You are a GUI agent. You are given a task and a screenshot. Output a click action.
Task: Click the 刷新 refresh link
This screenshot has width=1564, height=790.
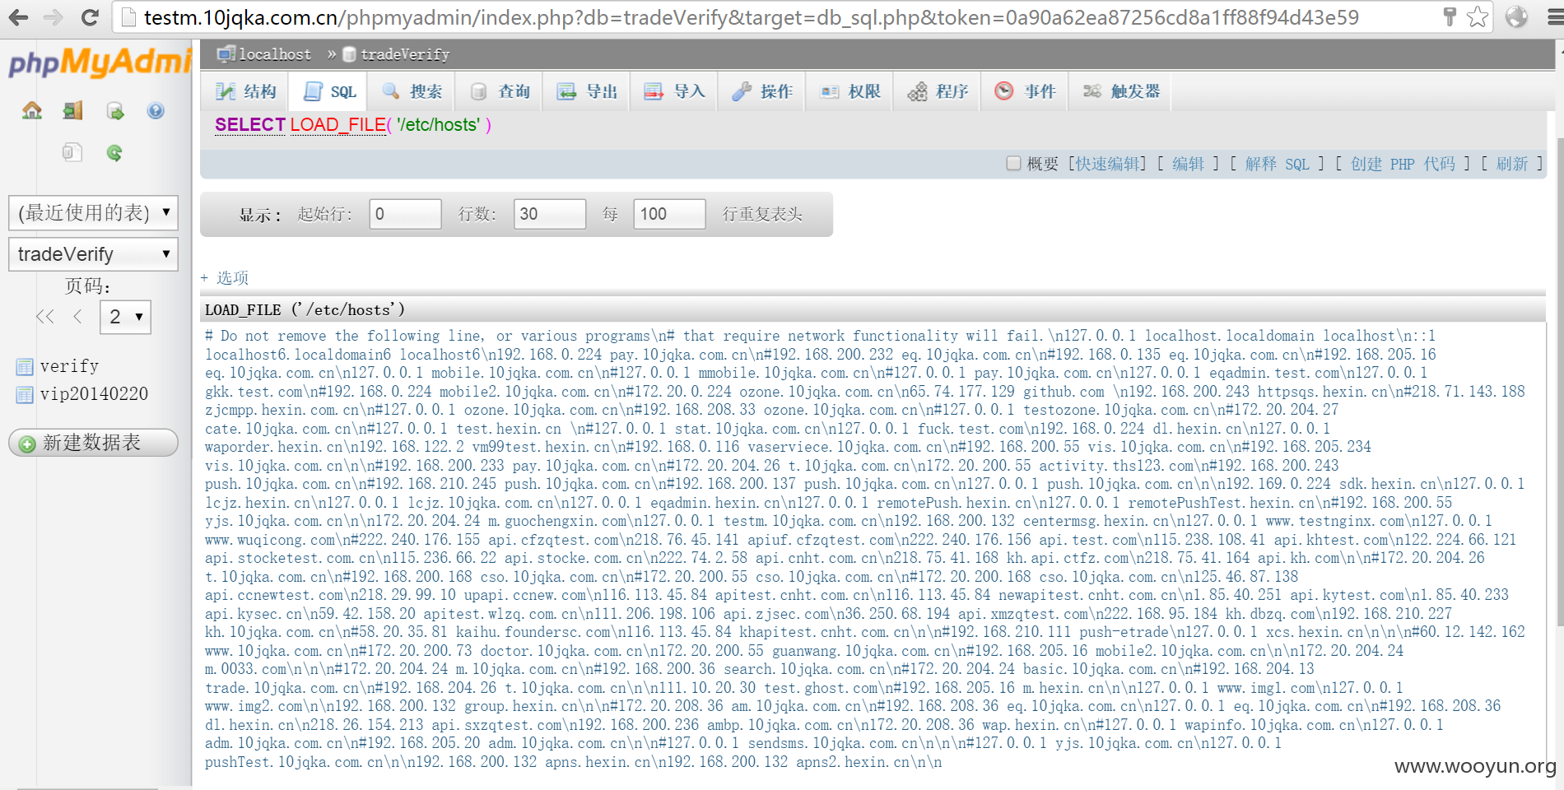click(x=1511, y=164)
